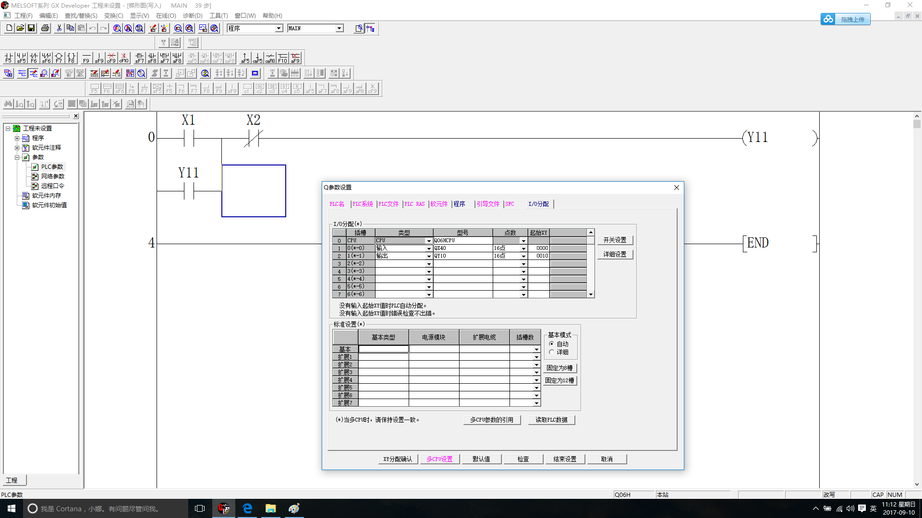922x518 pixels.
Task: Click the cF9 delete horizontal line icon
Action: (x=111, y=58)
